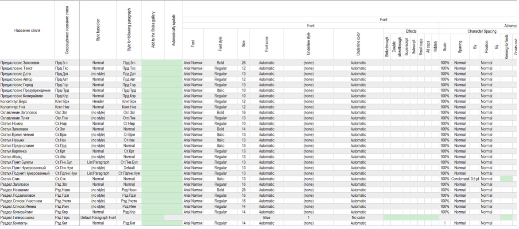Select the 'Раздел.Контакты' style name cell

click(27, 223)
